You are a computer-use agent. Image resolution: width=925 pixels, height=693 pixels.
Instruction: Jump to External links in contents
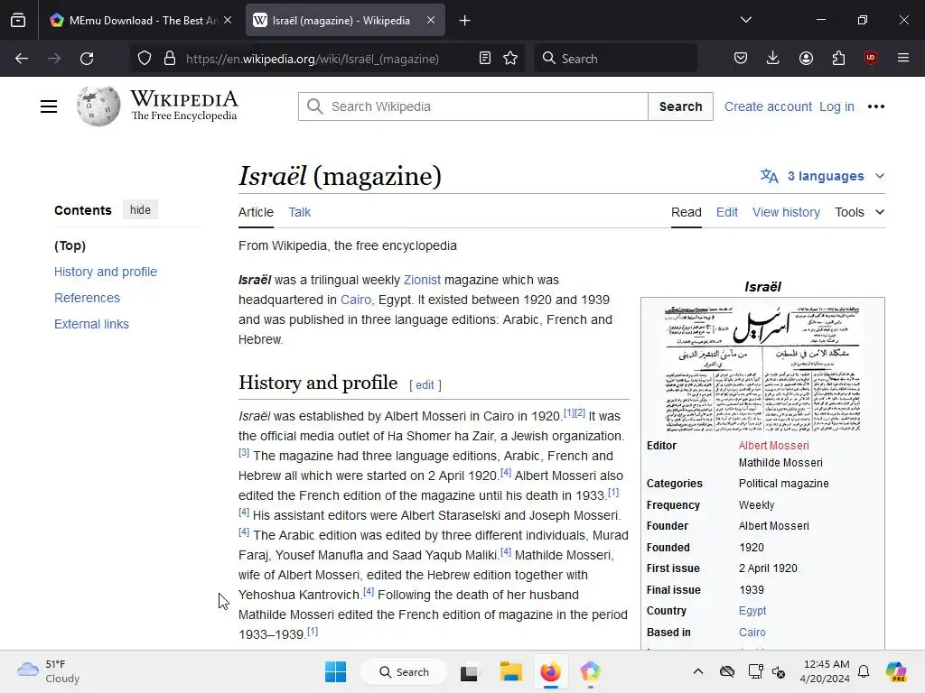[91, 324]
